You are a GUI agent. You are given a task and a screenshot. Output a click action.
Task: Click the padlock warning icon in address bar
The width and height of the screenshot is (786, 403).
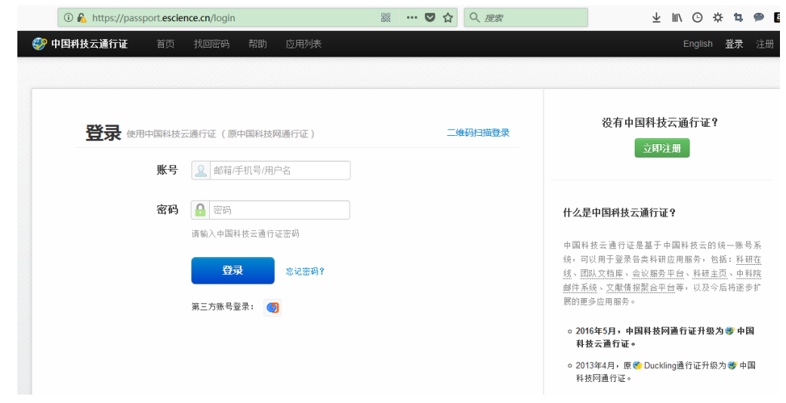82,17
